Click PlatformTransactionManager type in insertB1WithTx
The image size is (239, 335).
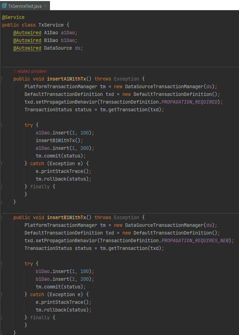pos(61,225)
